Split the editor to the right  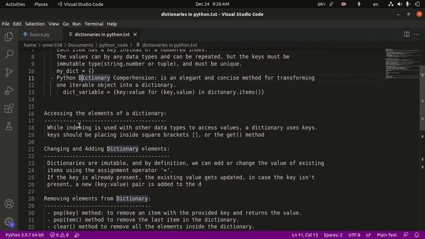coord(406,35)
